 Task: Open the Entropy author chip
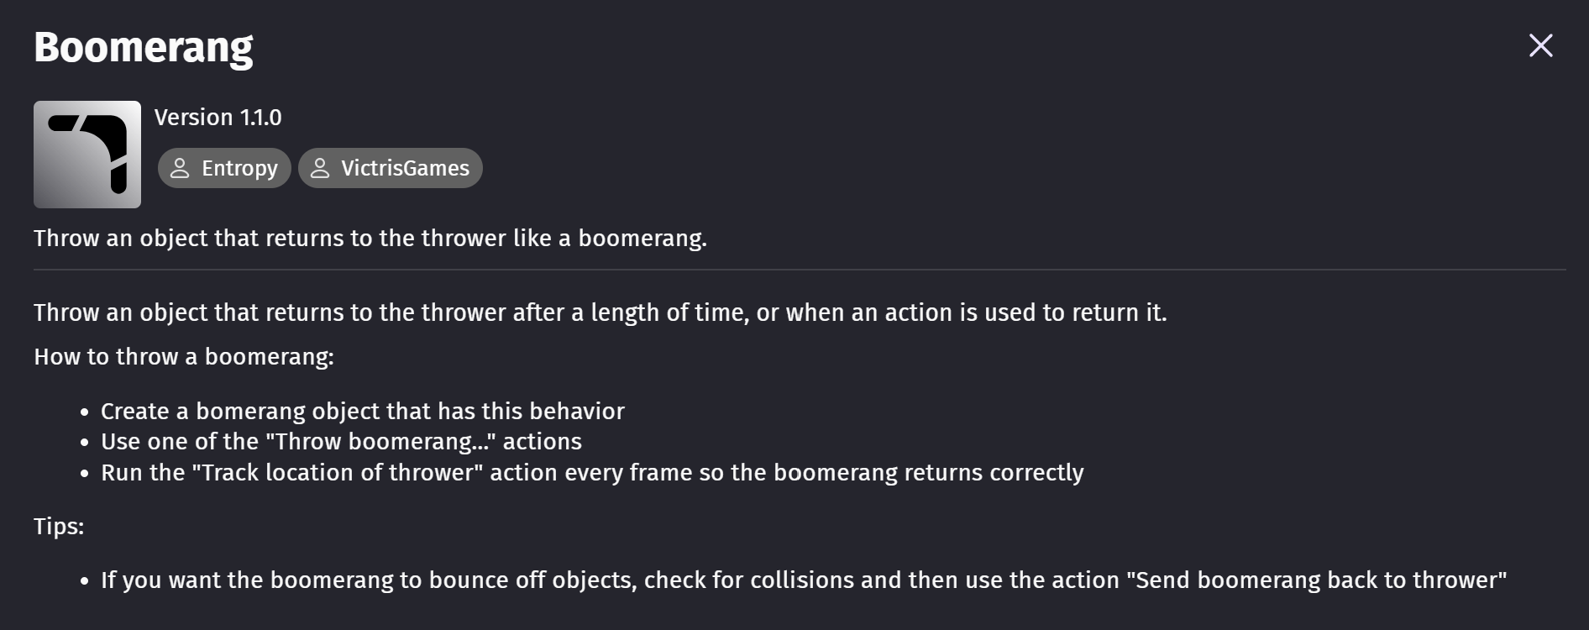pyautogui.click(x=224, y=168)
